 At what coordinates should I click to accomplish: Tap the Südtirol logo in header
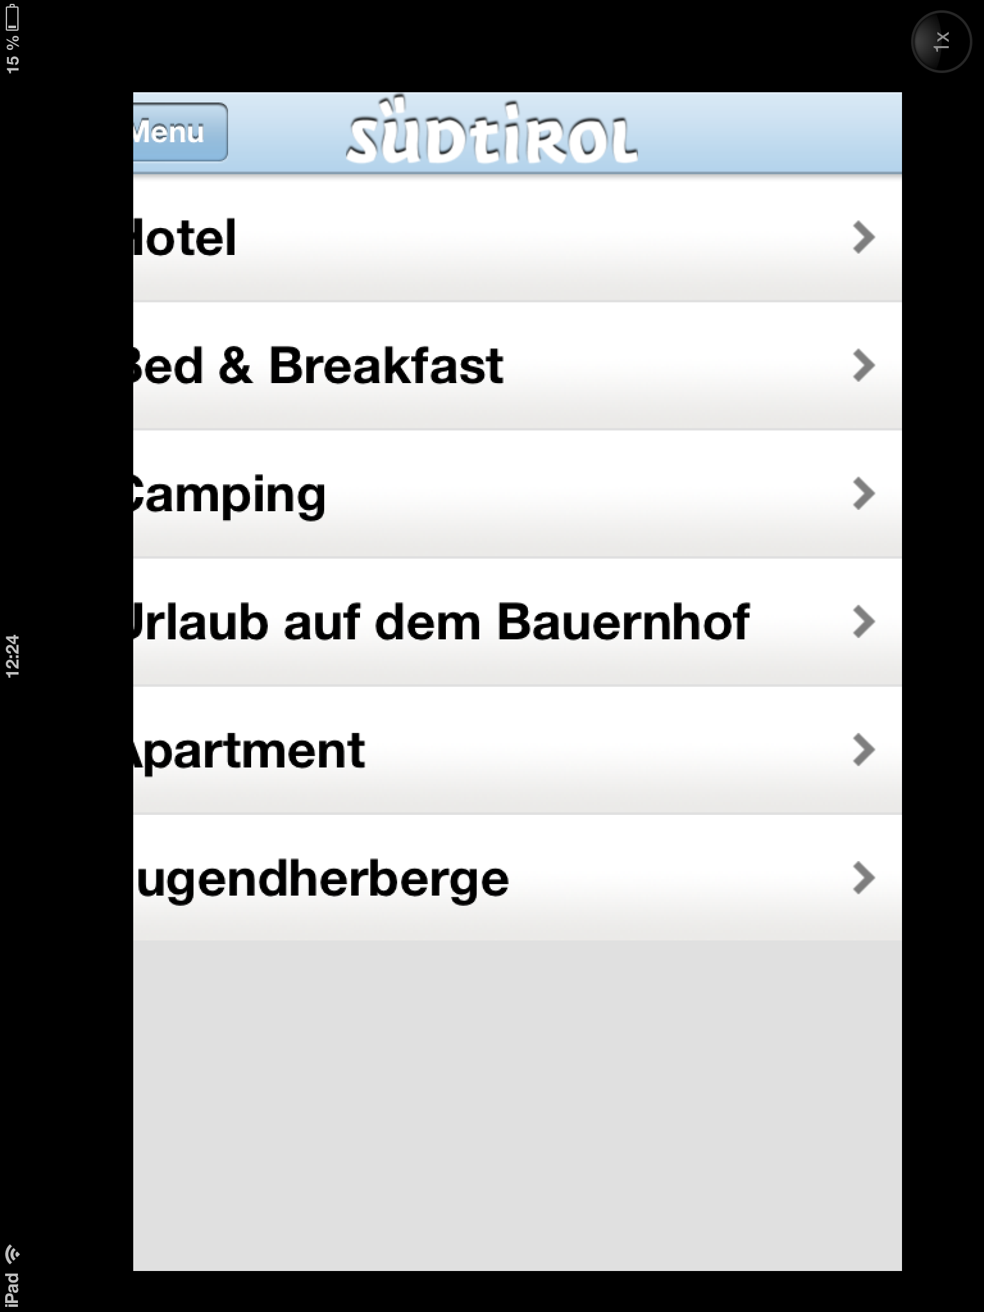(x=492, y=133)
